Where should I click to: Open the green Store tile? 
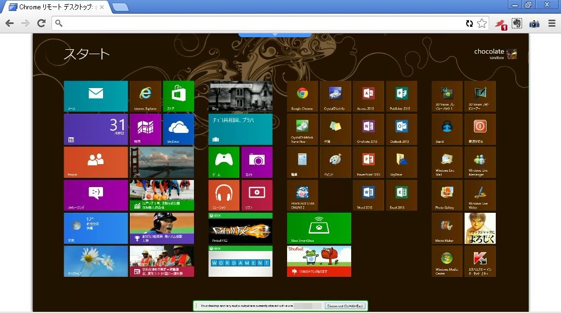click(x=179, y=96)
